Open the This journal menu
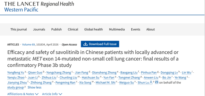This screenshot has height=96, width=205. point(19,29)
